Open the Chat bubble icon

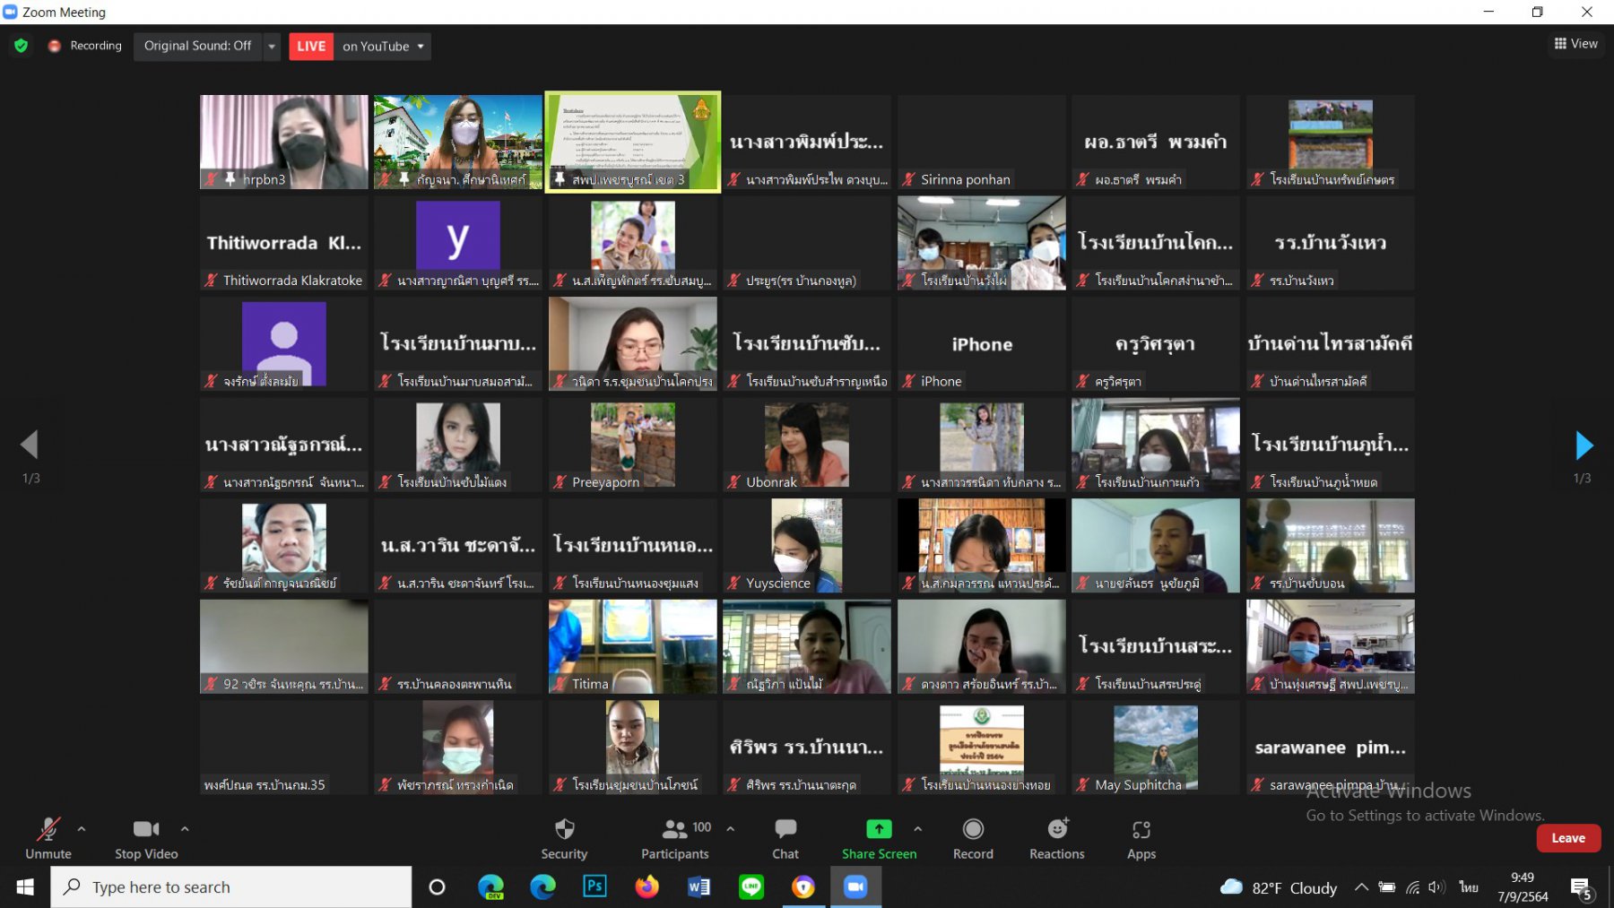click(x=785, y=829)
